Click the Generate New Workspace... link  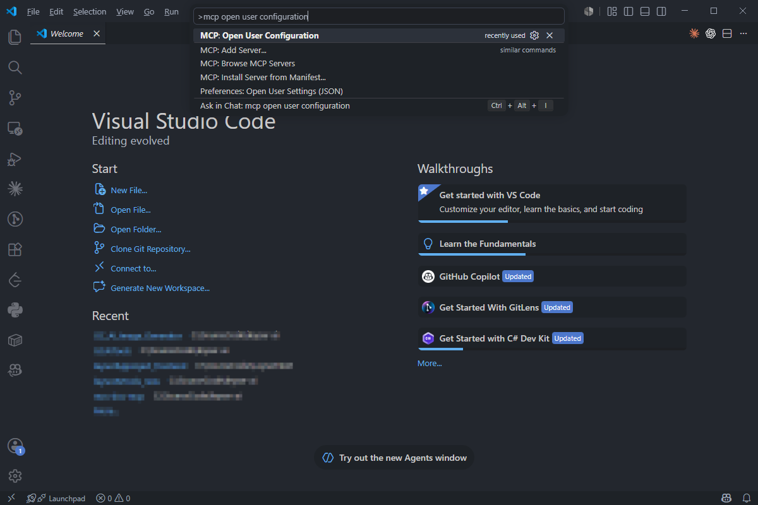point(160,288)
